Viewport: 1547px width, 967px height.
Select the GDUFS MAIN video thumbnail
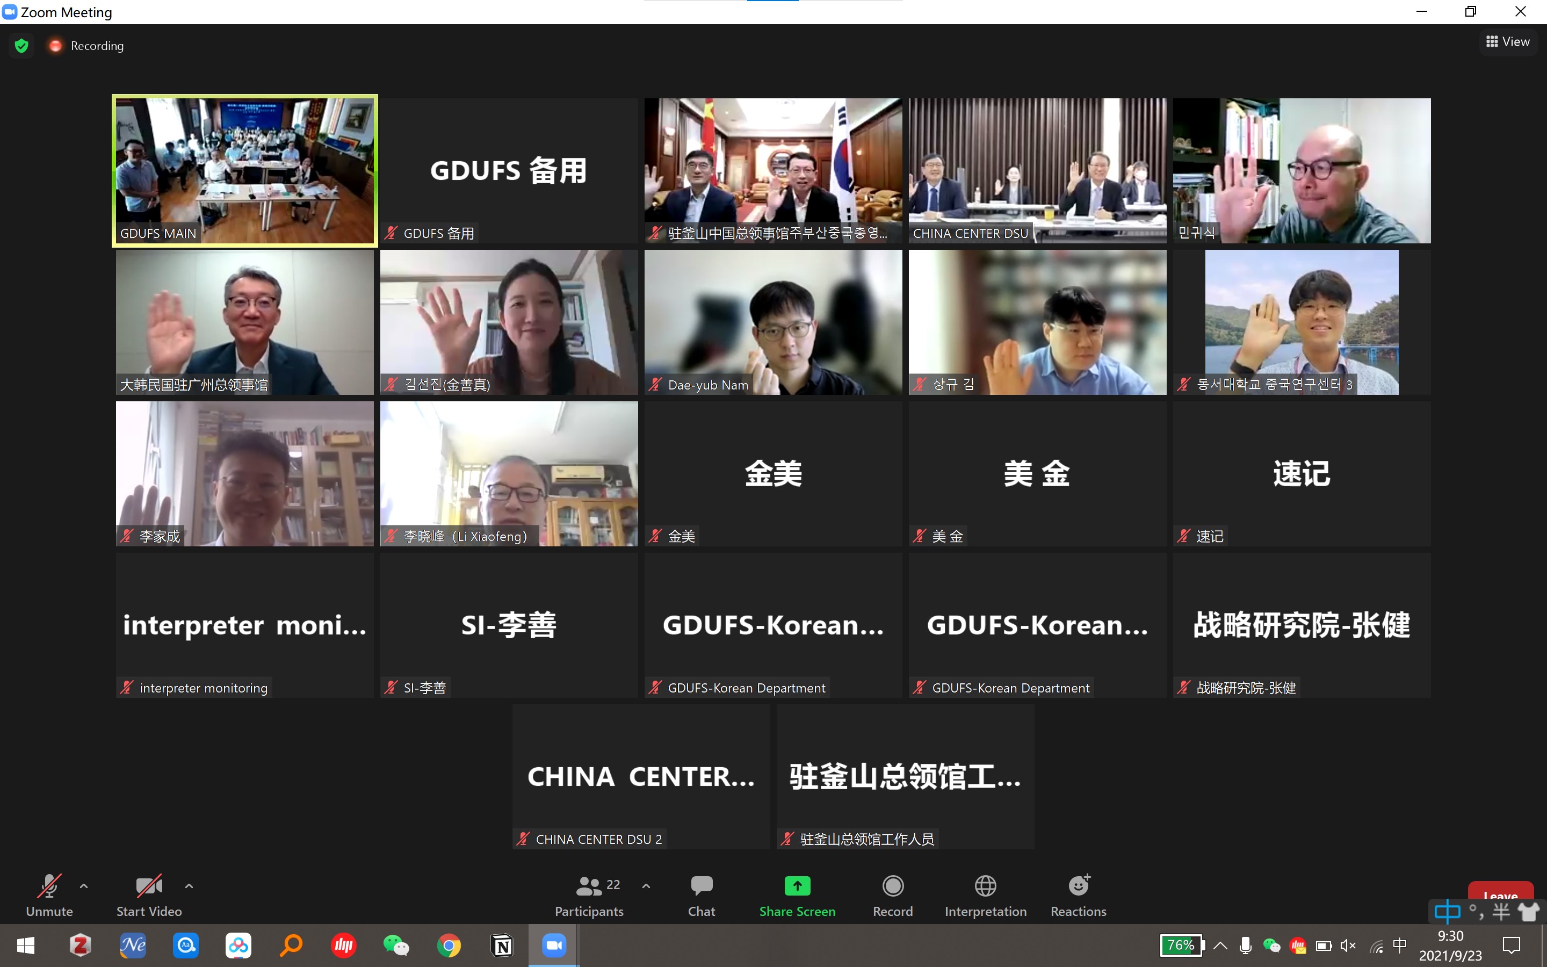[245, 170]
